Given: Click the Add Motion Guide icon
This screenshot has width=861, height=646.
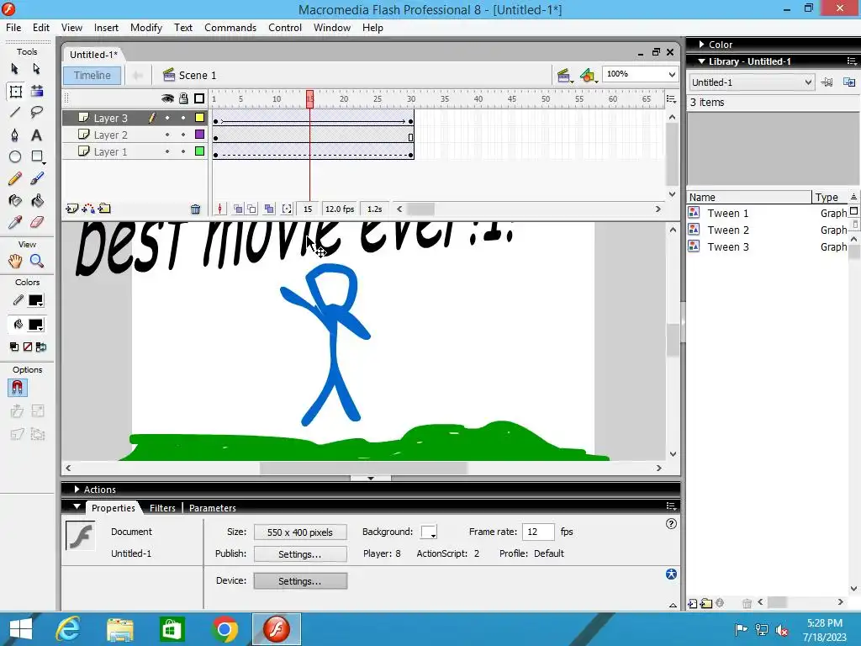Looking at the screenshot, I should point(87,209).
